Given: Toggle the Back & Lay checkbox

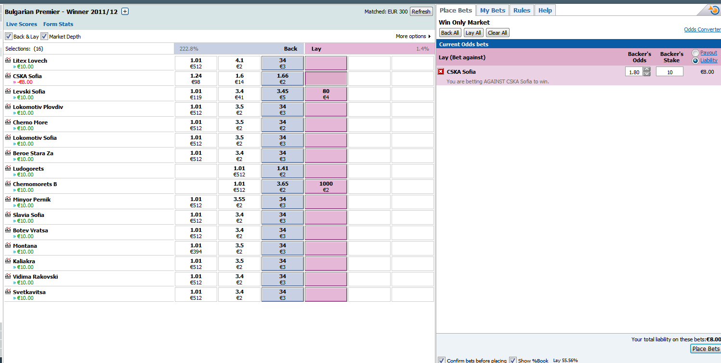Looking at the screenshot, I should point(9,36).
